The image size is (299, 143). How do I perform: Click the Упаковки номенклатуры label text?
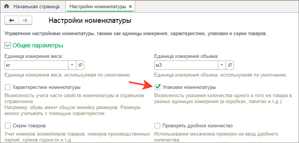tap(189, 87)
